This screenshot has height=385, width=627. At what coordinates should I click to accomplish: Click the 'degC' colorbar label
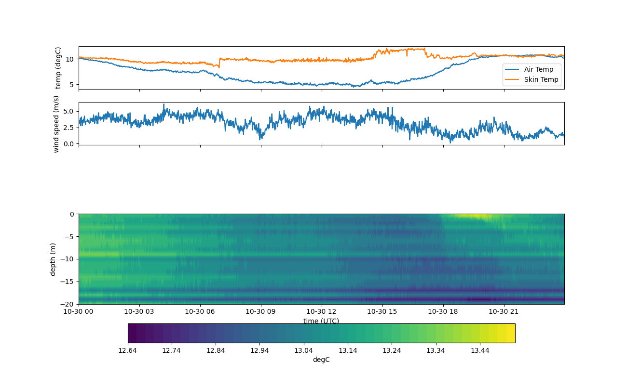point(321,359)
